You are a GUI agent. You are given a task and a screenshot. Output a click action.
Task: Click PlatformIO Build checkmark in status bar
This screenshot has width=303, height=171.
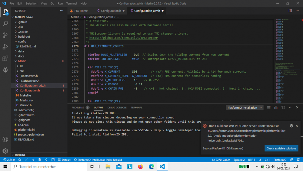(26, 160)
